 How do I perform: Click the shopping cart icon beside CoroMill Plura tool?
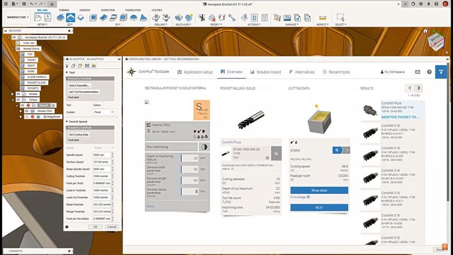pos(276,154)
